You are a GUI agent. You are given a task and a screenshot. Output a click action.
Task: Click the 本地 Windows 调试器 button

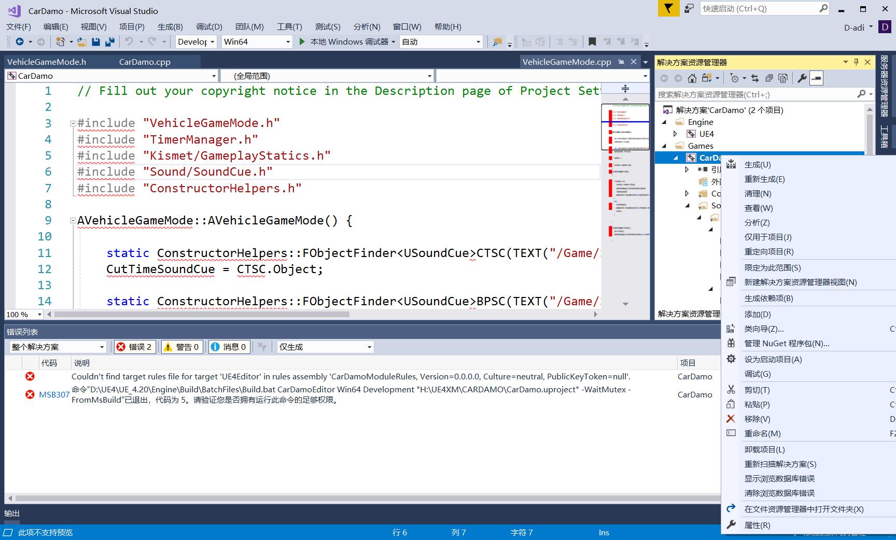(x=349, y=41)
